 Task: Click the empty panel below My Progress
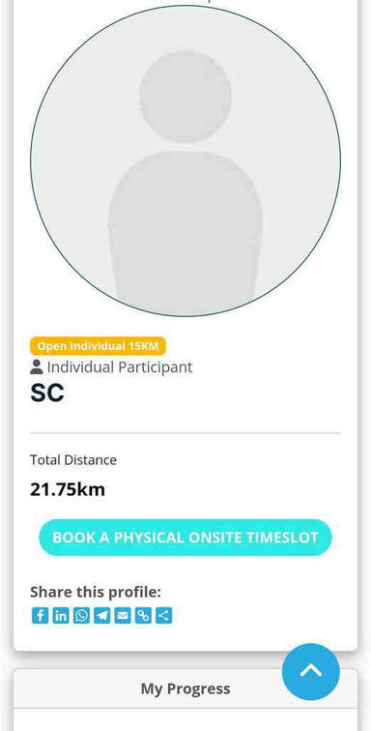pyautogui.click(x=185, y=719)
